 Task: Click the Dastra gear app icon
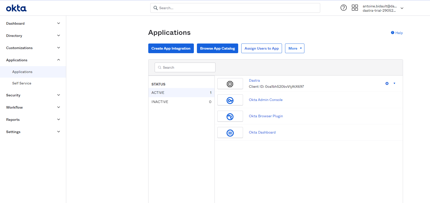click(x=230, y=84)
